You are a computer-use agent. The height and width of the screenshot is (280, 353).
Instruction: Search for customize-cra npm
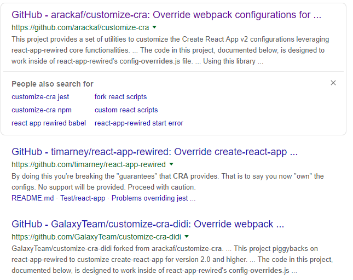click(42, 110)
